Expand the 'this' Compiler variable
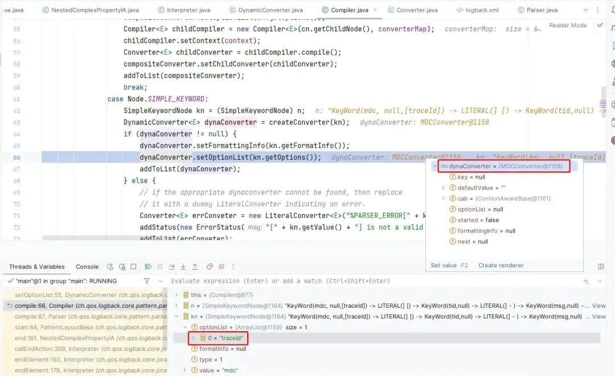The image size is (615, 376). tap(176, 295)
